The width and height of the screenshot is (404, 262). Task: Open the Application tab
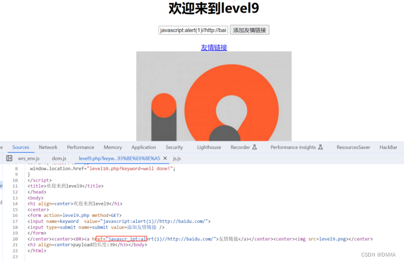pyautogui.click(x=143, y=147)
